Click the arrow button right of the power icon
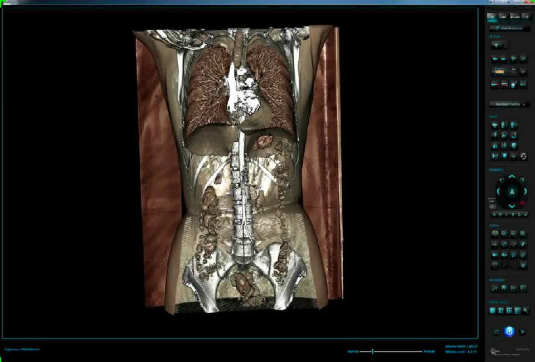 [523, 332]
